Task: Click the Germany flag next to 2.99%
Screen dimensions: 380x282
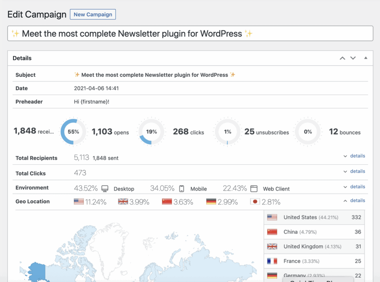Action: pyautogui.click(x=211, y=201)
